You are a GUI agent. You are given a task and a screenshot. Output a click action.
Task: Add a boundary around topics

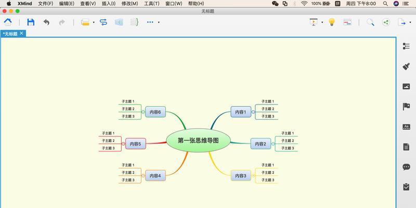(119, 22)
